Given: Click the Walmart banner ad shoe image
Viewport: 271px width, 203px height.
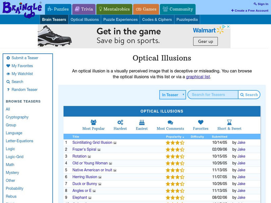Looking at the screenshot, I should pos(55,36).
